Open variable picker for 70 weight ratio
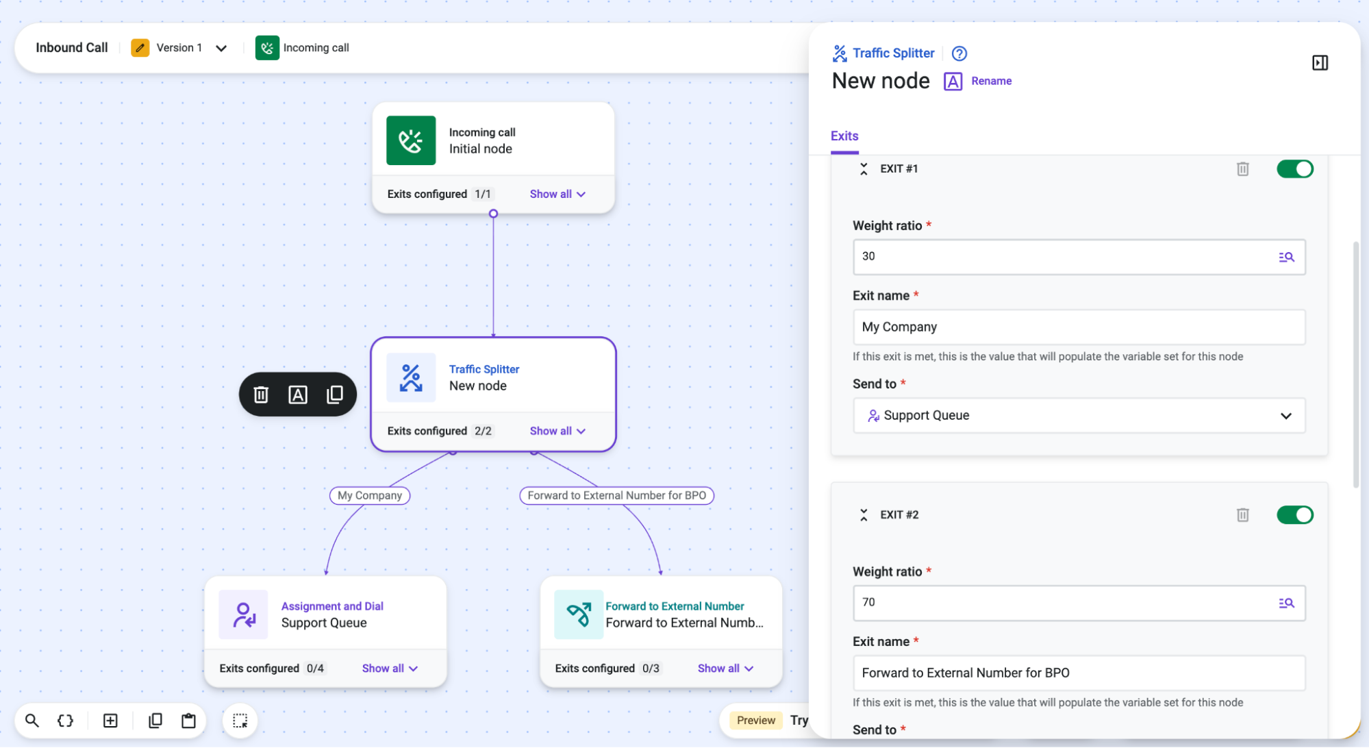The image size is (1369, 748). click(x=1286, y=603)
